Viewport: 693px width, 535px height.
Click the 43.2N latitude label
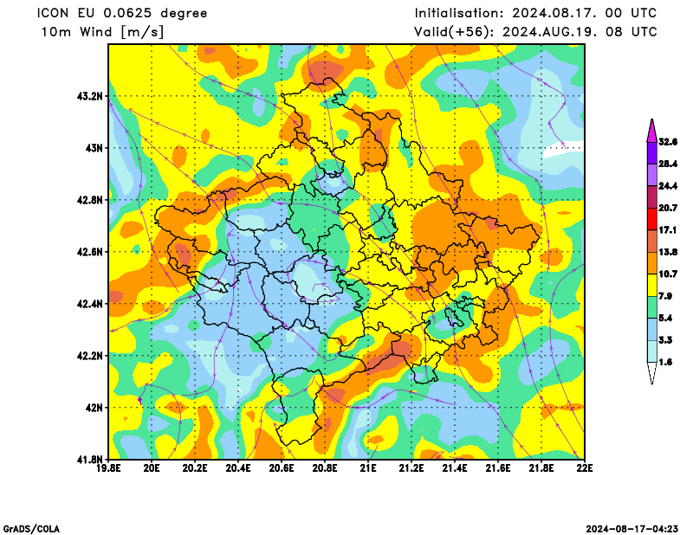90,96
